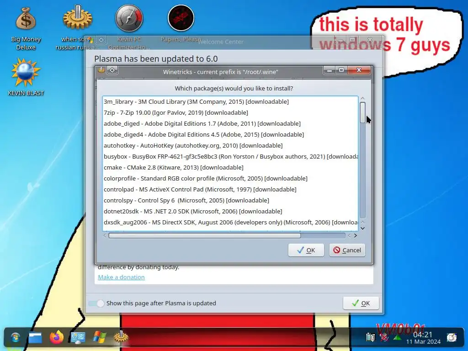Select adobe_diged Digital Editions 1.7 row
The image size is (468, 351).
point(230,123)
